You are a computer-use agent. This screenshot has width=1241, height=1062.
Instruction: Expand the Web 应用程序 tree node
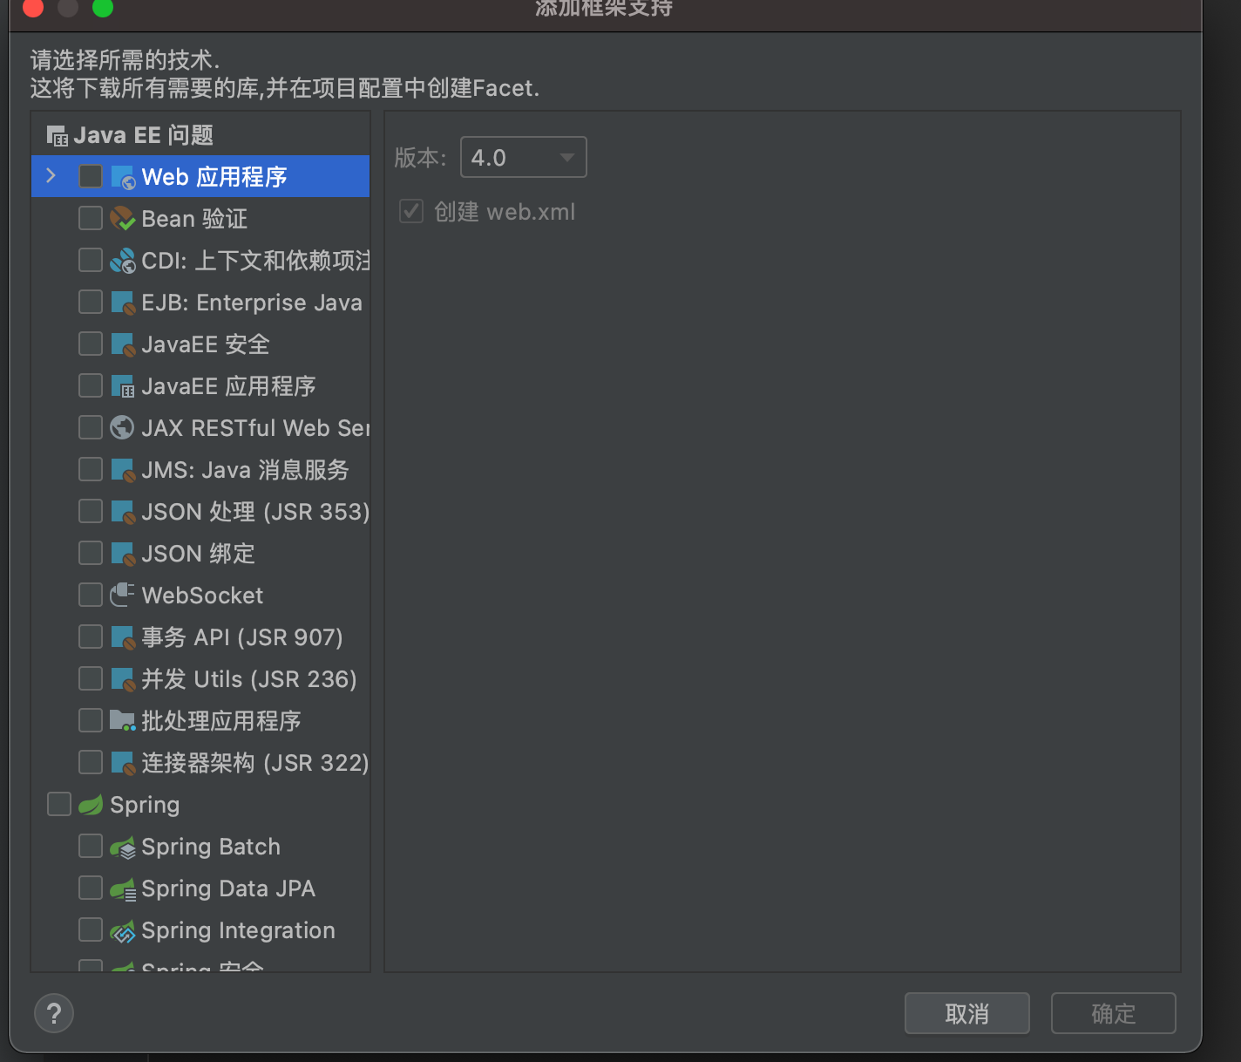tap(50, 175)
